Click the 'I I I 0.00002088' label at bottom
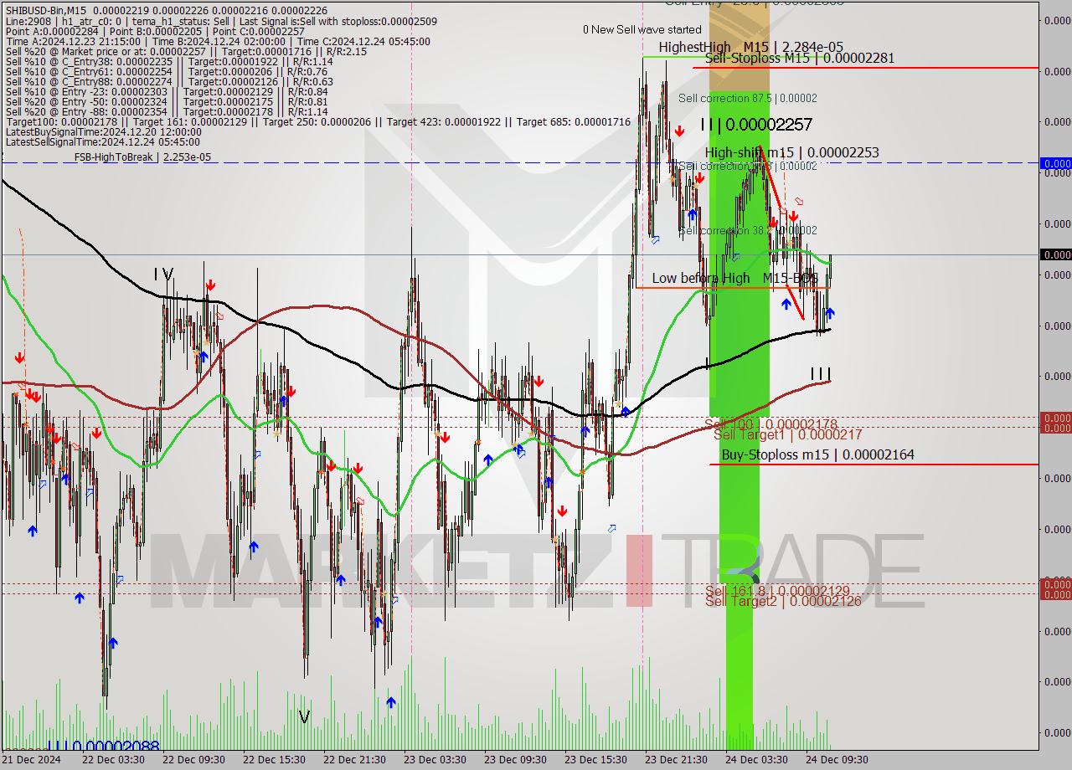The width and height of the screenshot is (1072, 770). (103, 745)
